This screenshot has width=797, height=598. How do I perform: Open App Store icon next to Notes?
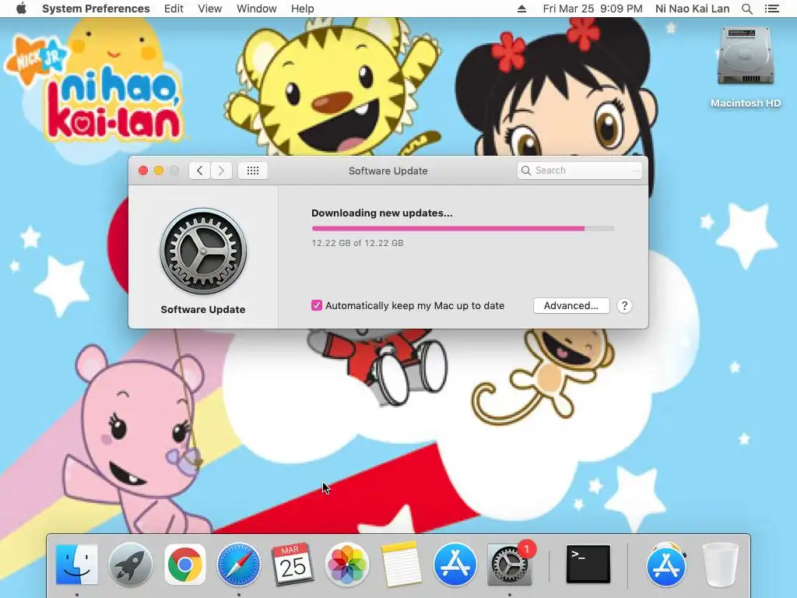point(455,565)
